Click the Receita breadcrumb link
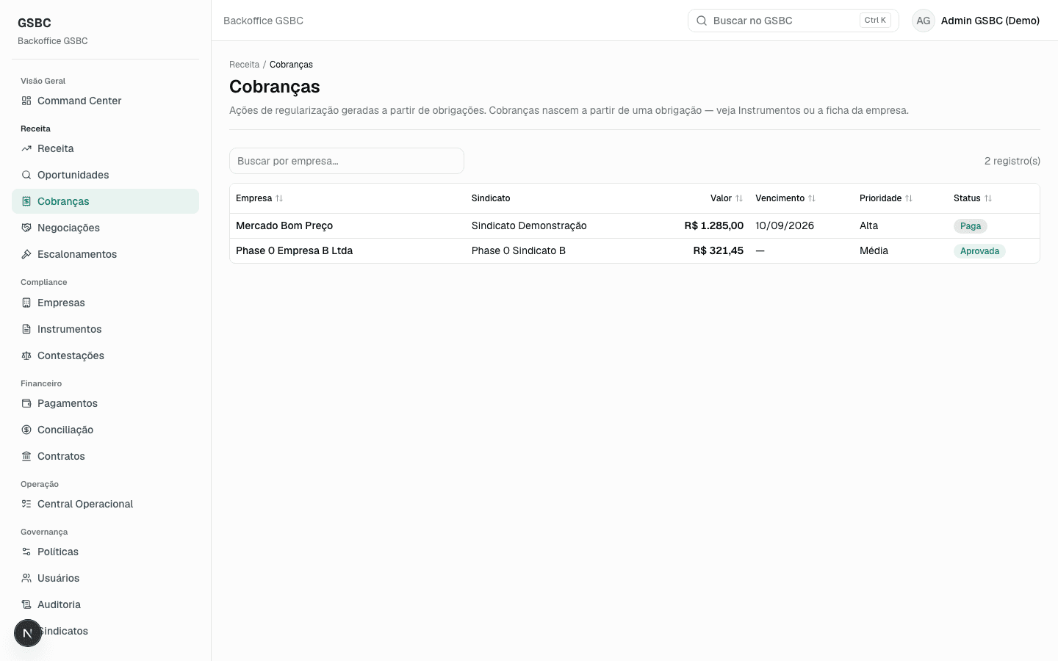 pyautogui.click(x=244, y=65)
